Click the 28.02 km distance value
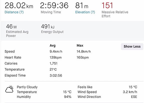Image resolution: width=144 pixels, height=103 pixels. point(19,6)
